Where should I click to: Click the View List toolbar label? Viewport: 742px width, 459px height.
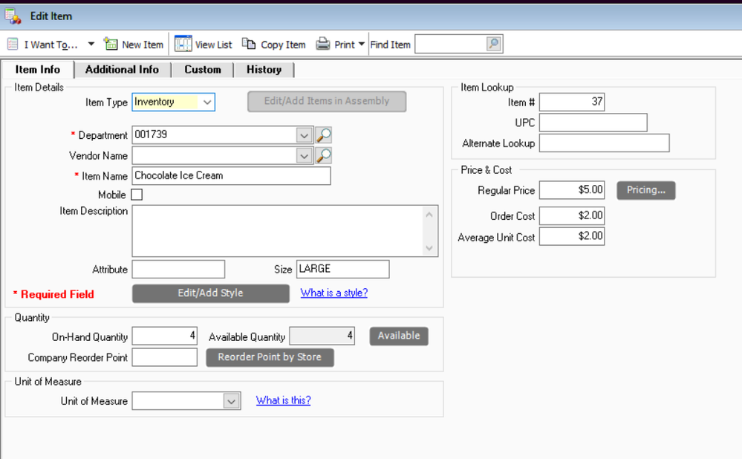coord(213,45)
